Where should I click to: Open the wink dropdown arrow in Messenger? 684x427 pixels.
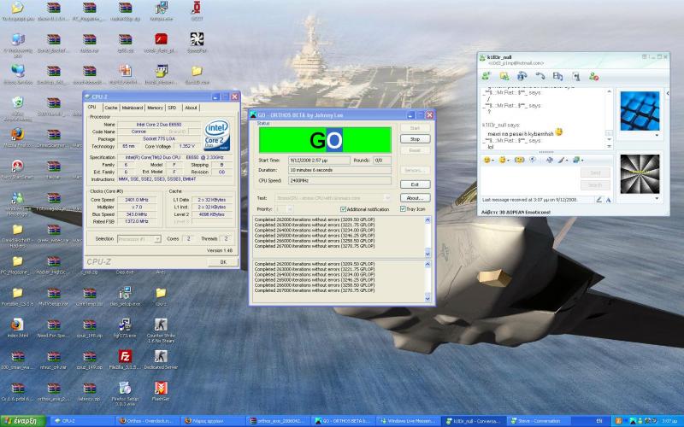(509, 161)
